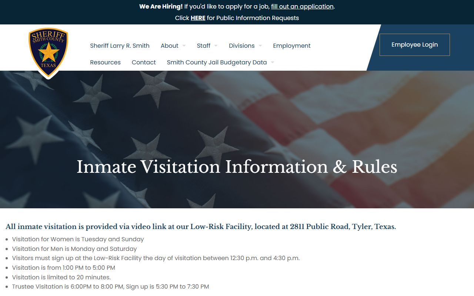Open the Resources menu item
The width and height of the screenshot is (474, 296).
[105, 62]
